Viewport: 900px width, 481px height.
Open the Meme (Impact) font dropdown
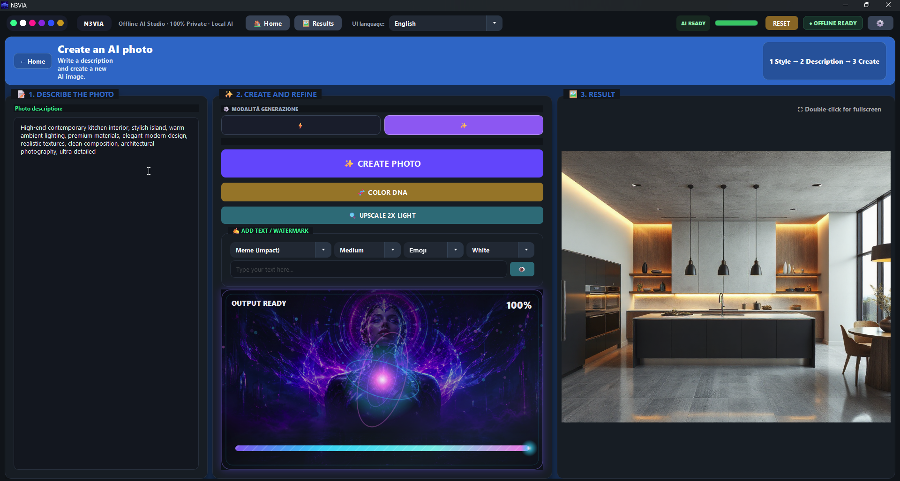point(280,250)
